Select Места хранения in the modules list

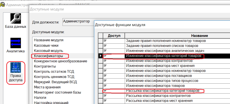tap(47, 87)
